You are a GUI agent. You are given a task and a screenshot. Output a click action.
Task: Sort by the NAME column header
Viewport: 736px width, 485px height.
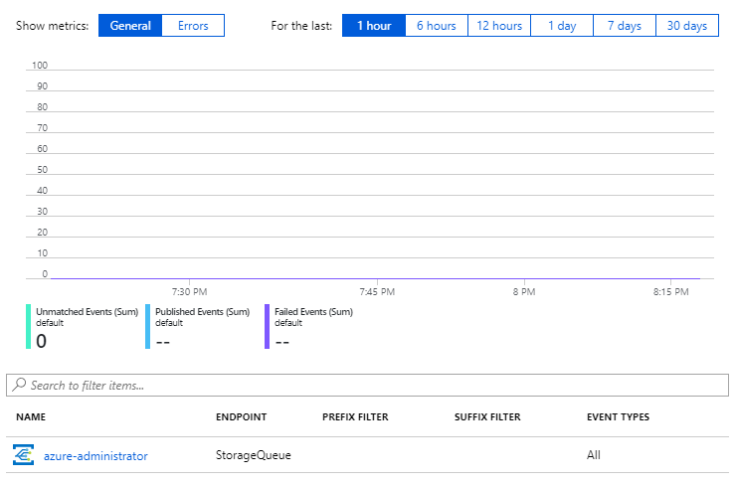pyautogui.click(x=30, y=417)
